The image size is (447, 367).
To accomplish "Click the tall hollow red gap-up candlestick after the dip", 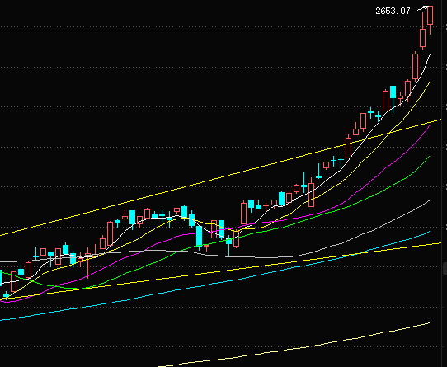I will pyautogui.click(x=244, y=214).
